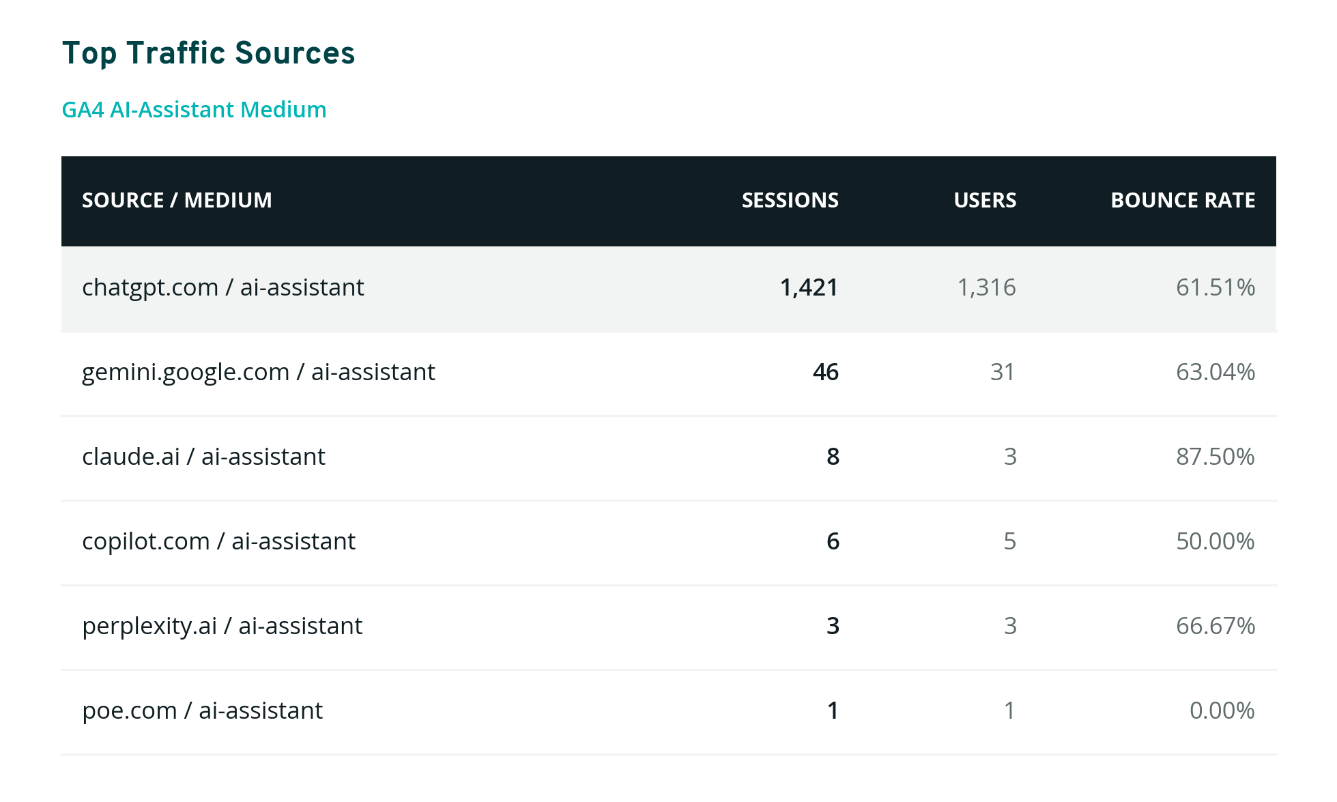Click the 6 sessions value for copilot.com
The height and width of the screenshot is (802, 1337).
[833, 541]
